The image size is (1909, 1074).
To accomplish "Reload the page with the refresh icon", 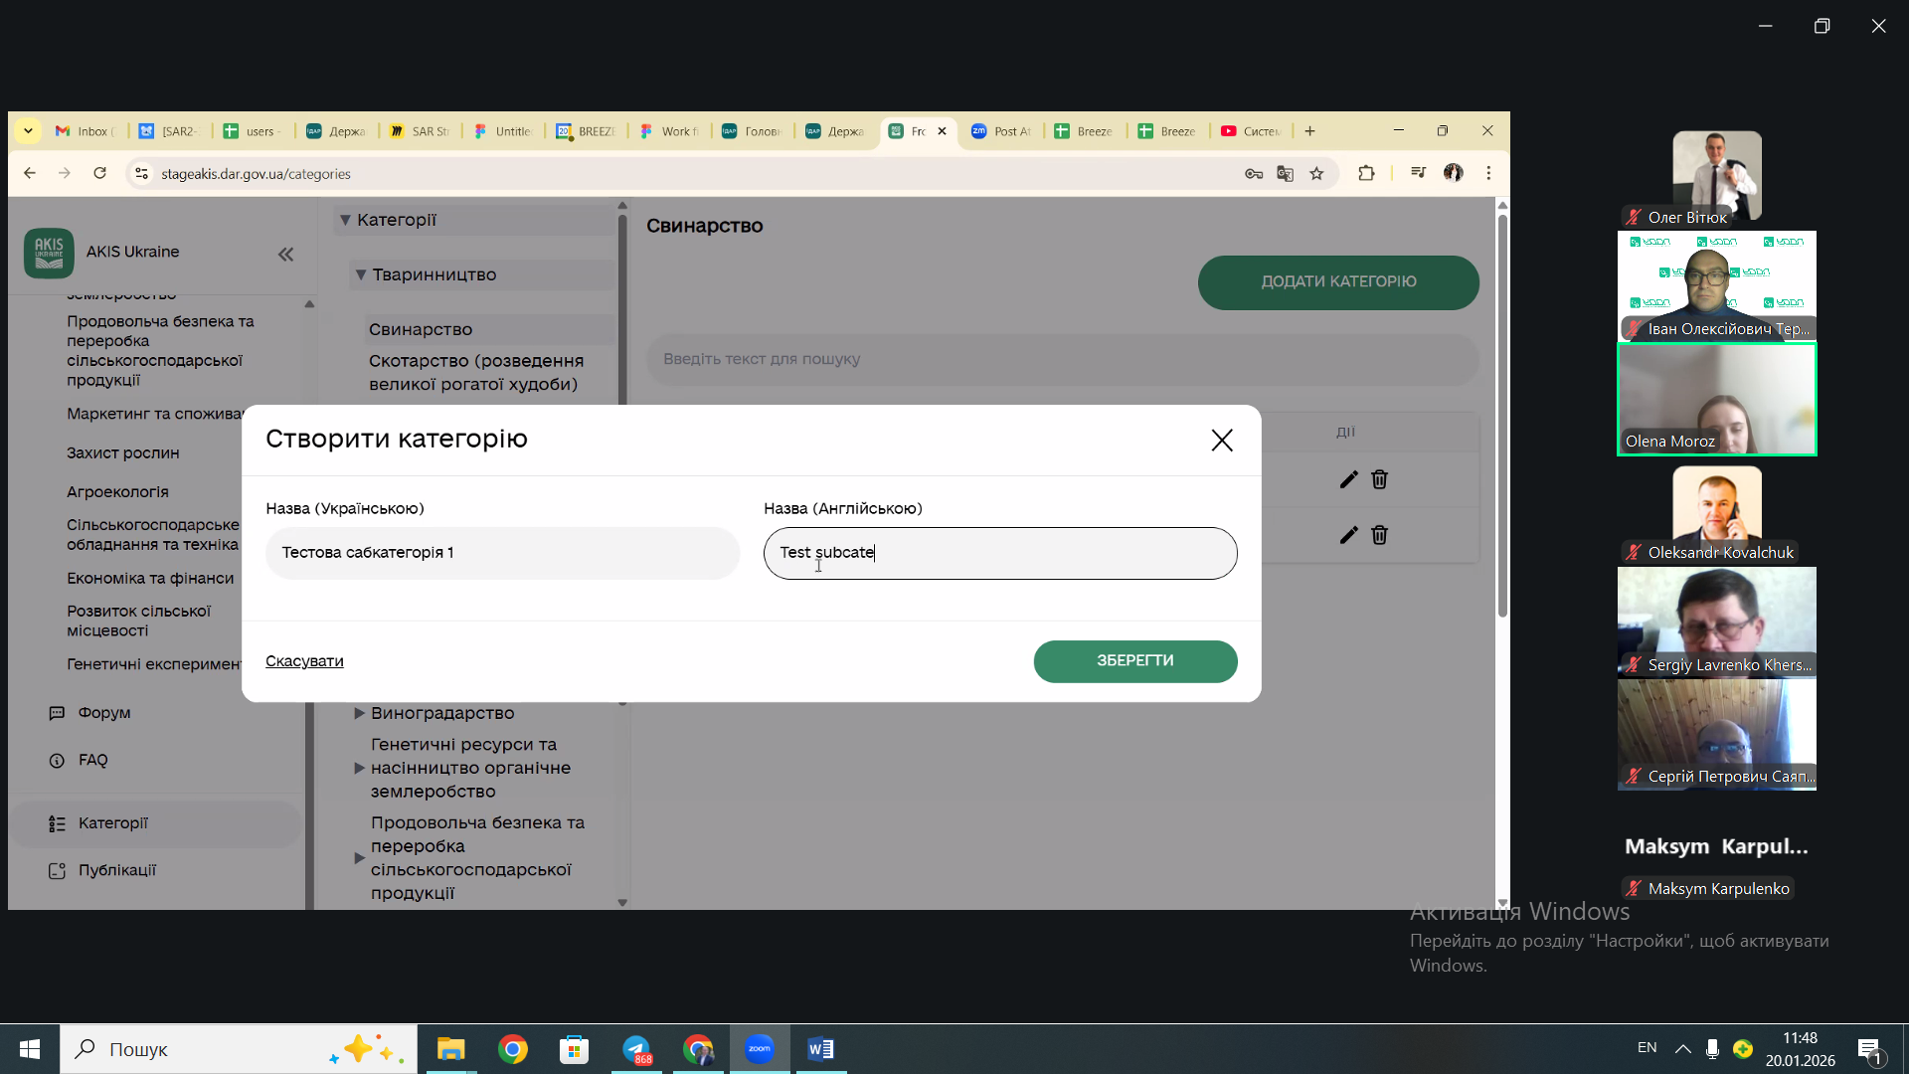I will point(99,174).
